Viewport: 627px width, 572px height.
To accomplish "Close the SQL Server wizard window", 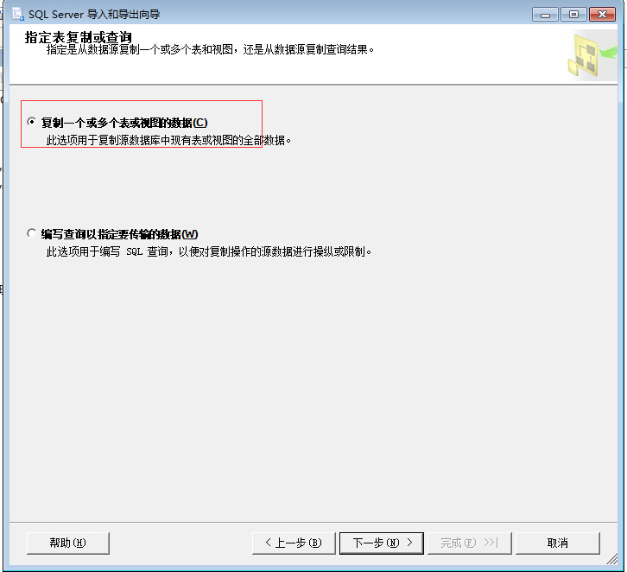I will (x=602, y=15).
